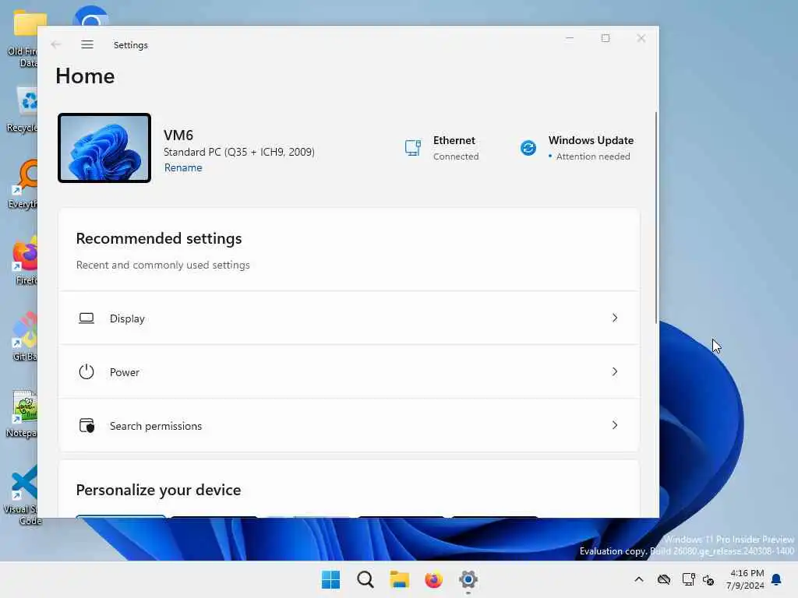Expand the Display row chevron

[x=615, y=318]
